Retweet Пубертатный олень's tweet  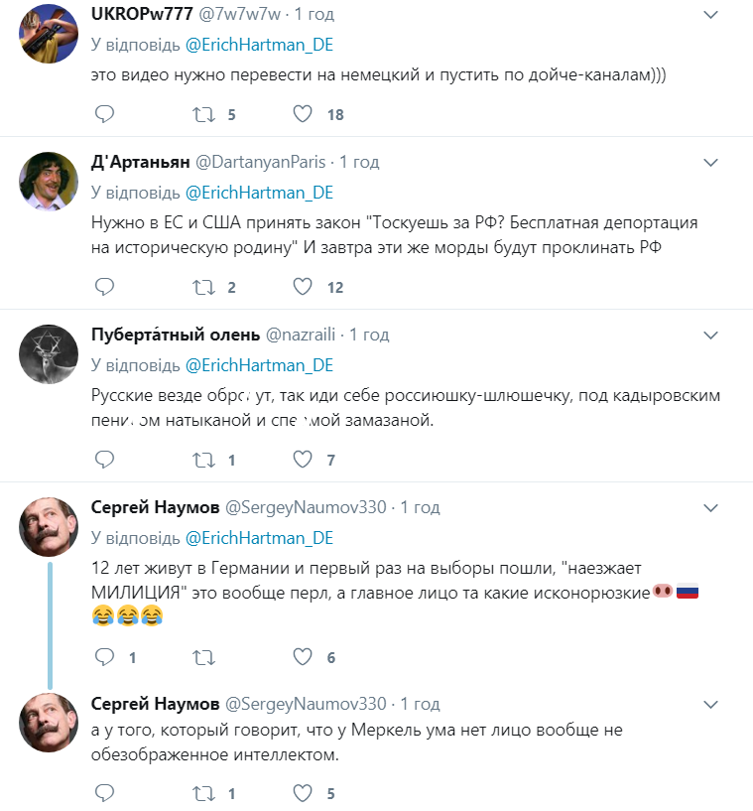tap(203, 460)
